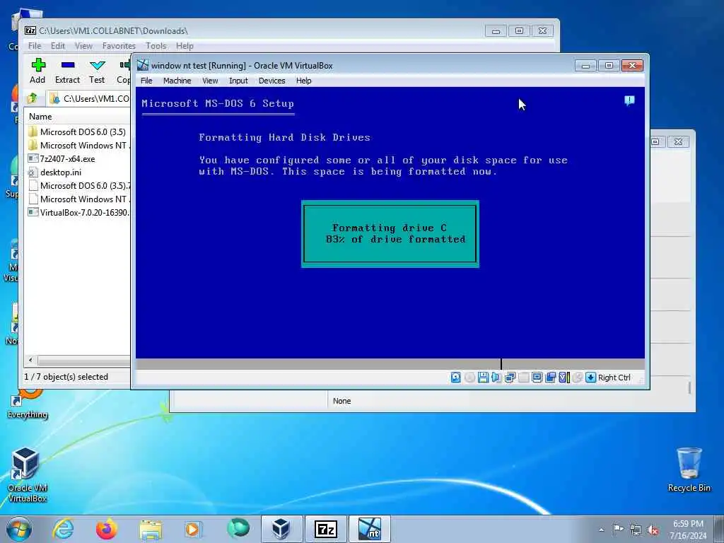This screenshot has width=724, height=543.
Task: Open File menu in 7-Zip window
Action: click(35, 46)
